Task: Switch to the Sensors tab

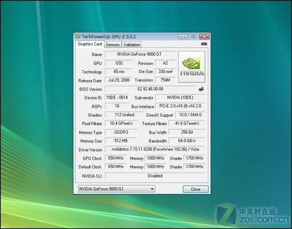Action: tap(113, 44)
